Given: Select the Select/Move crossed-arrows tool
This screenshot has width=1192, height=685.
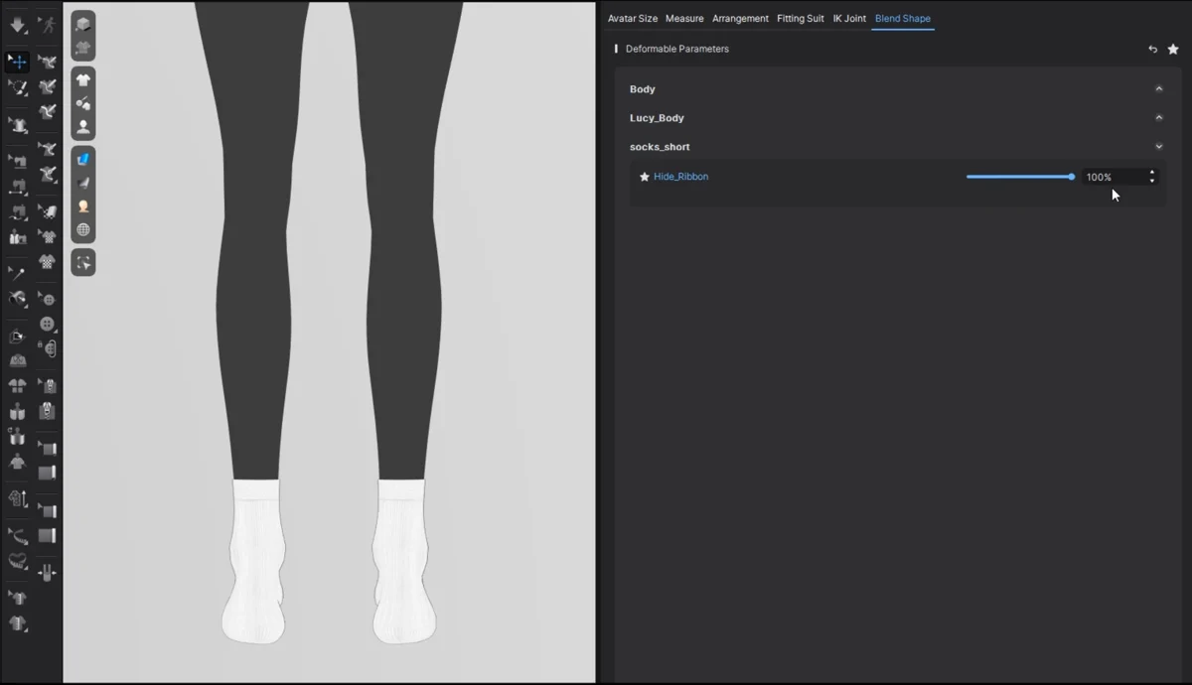Looking at the screenshot, I should [x=17, y=62].
